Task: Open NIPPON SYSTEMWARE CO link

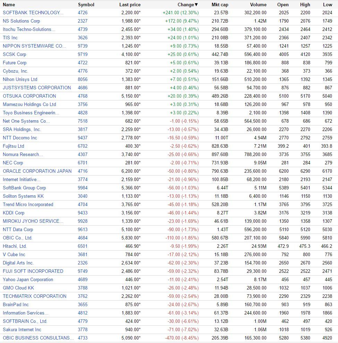Action: [34, 46]
